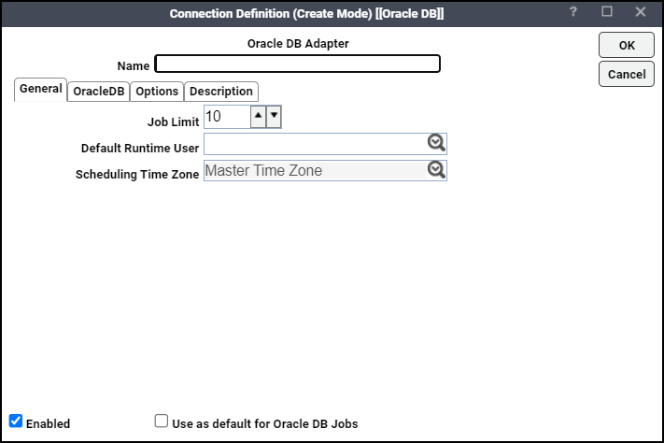Image resolution: width=664 pixels, height=443 pixels.
Task: Click the Cancel button
Action: click(x=627, y=74)
